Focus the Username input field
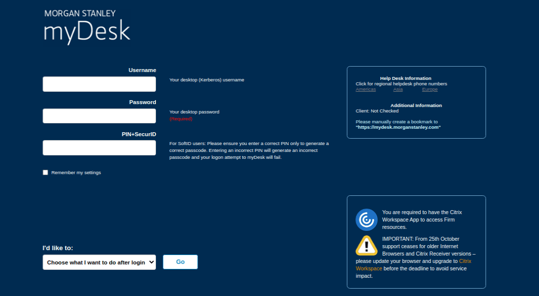Screen dimensions: 539x296 pyautogui.click(x=99, y=84)
